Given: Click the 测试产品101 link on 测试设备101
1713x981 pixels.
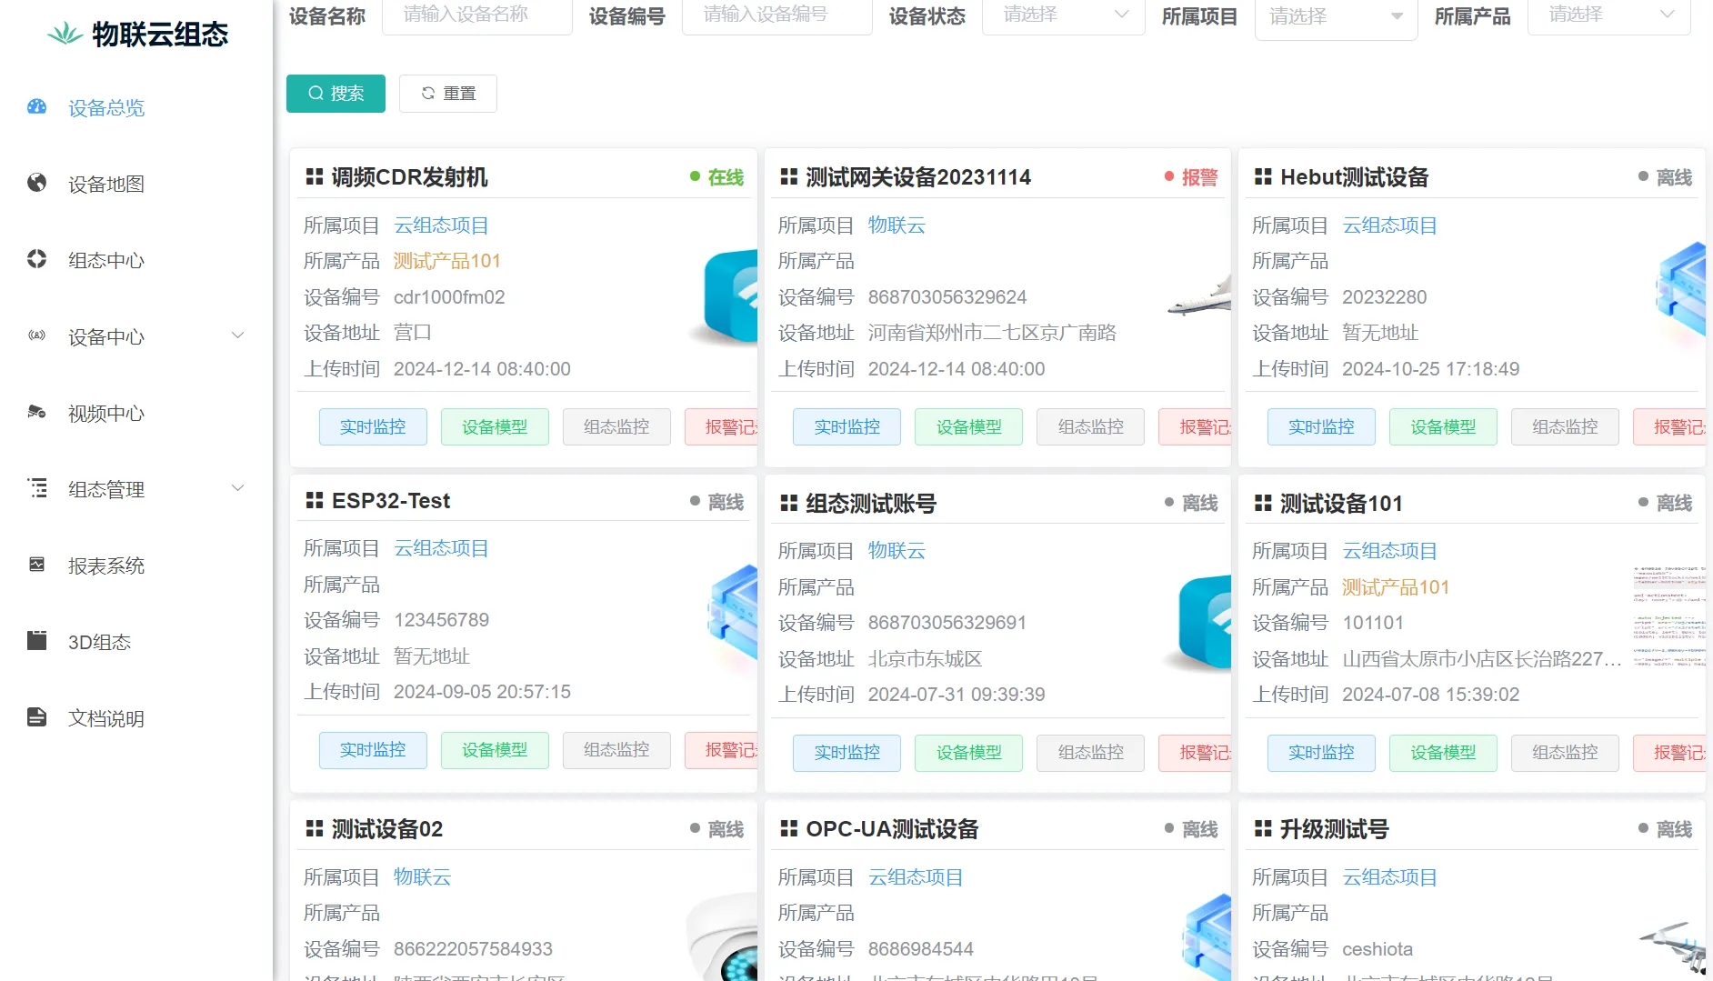Looking at the screenshot, I should click(x=1396, y=587).
